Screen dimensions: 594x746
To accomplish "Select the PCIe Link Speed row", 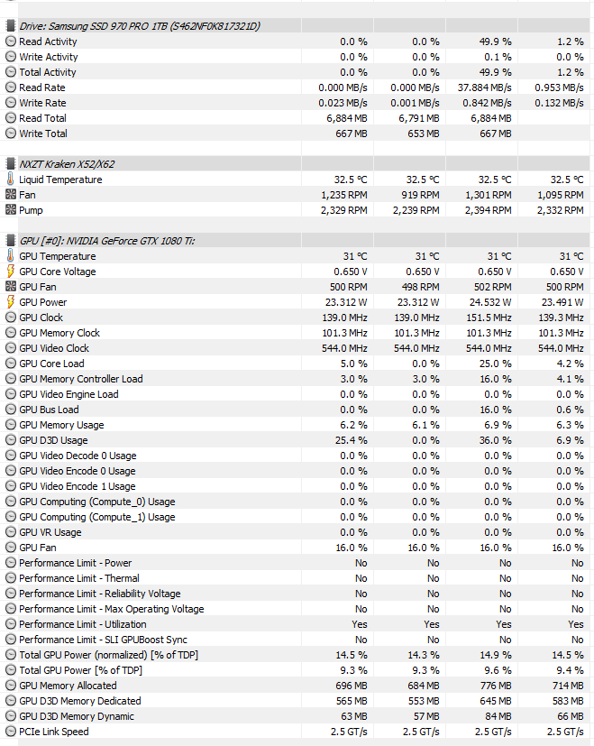I will (297, 732).
